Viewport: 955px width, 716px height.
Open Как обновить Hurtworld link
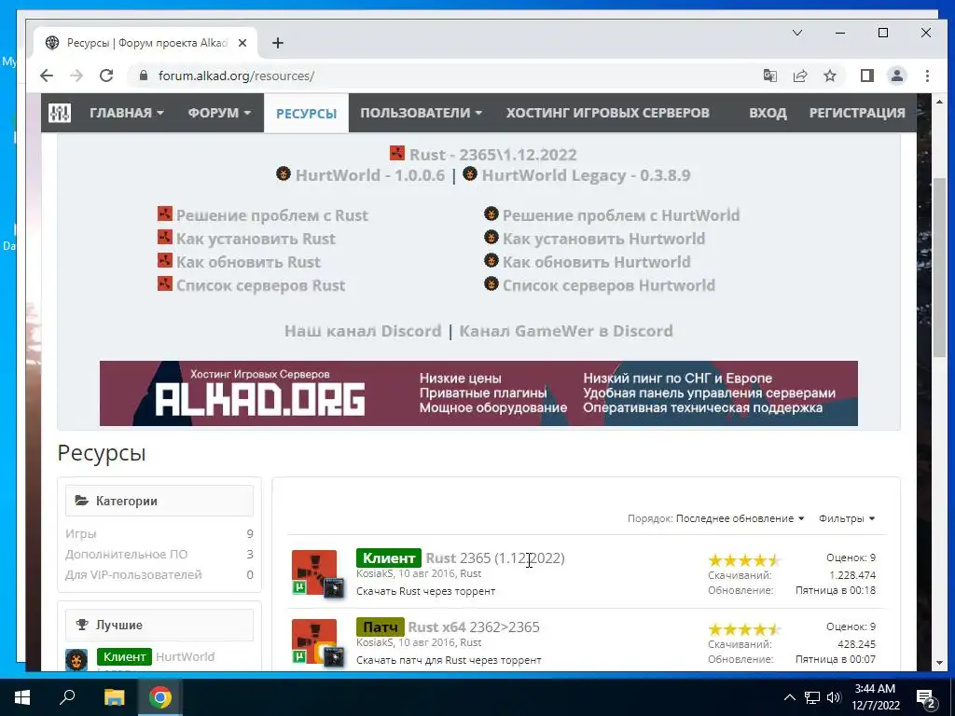(596, 262)
